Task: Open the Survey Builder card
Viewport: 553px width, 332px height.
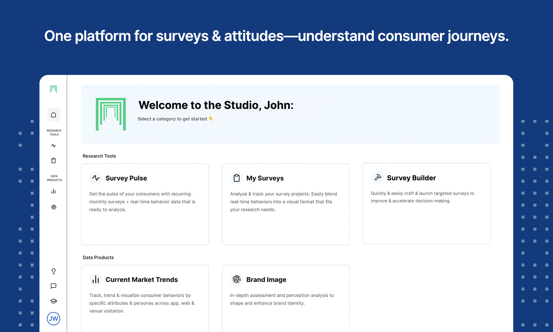Action: pos(426,203)
